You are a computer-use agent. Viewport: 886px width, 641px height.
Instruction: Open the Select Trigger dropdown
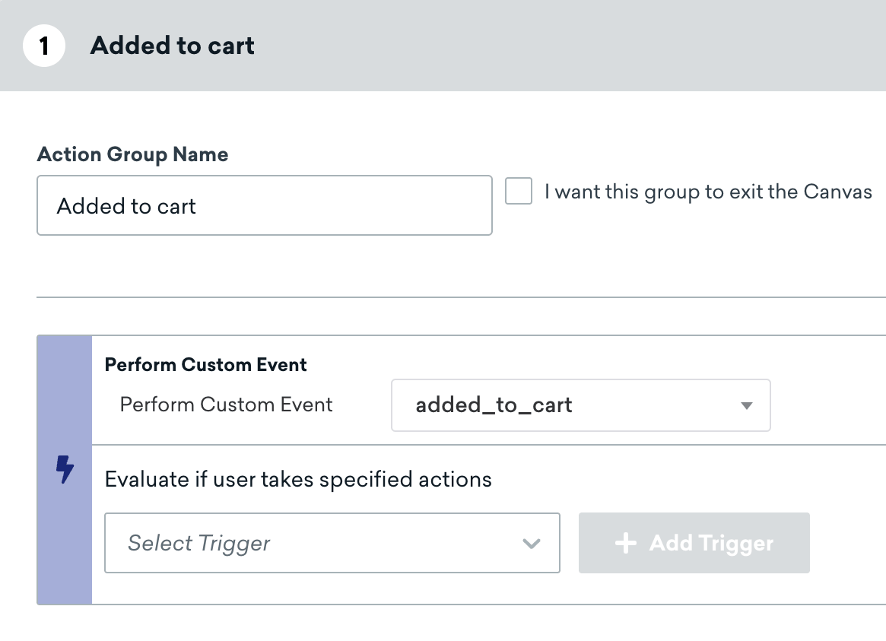(332, 543)
